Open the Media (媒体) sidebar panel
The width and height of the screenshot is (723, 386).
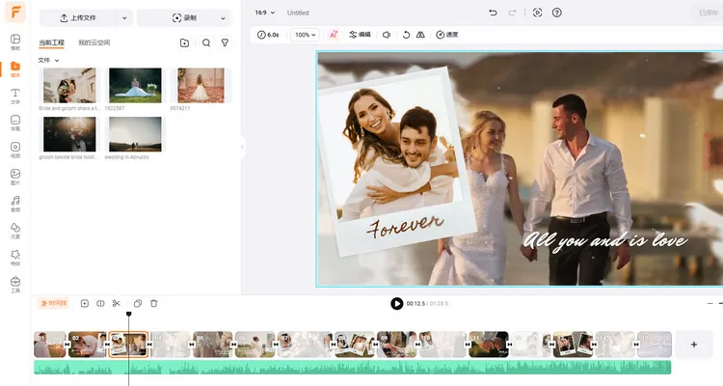15,69
